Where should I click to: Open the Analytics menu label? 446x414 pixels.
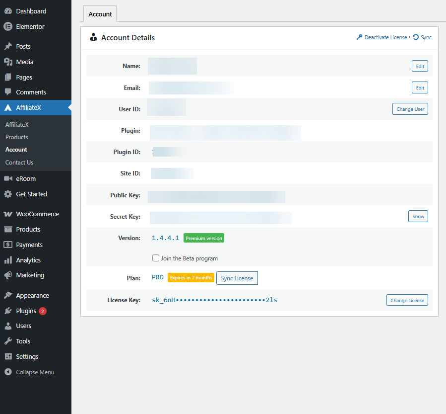pos(28,260)
